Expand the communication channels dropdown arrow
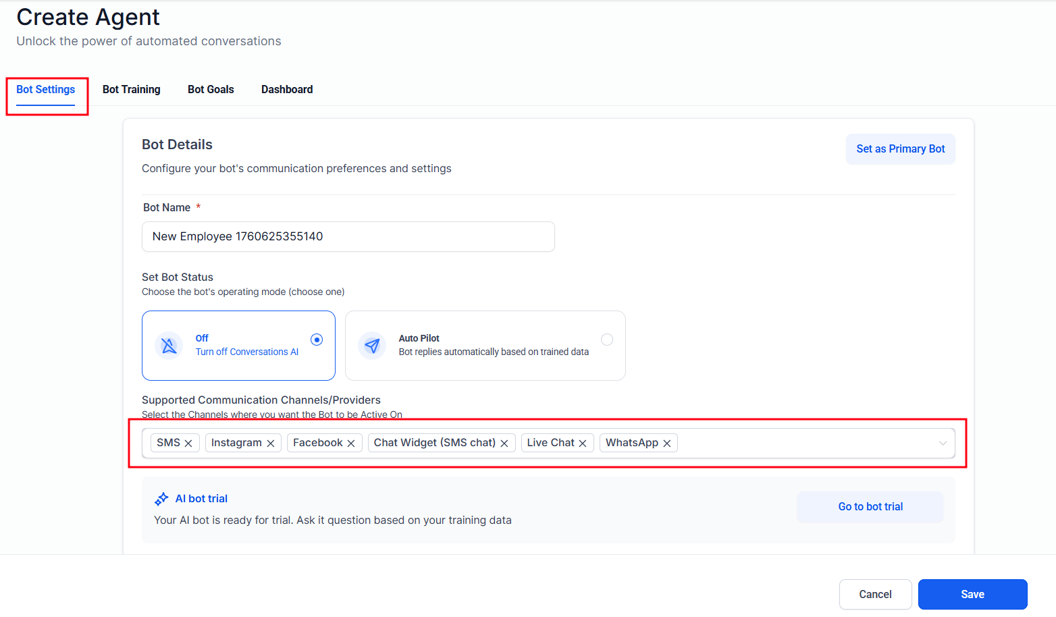1056x617 pixels. 943,444
